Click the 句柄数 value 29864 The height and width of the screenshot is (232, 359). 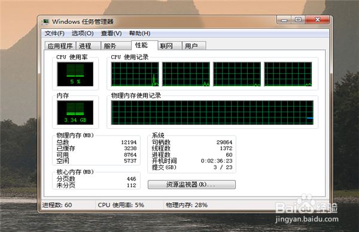(224, 142)
